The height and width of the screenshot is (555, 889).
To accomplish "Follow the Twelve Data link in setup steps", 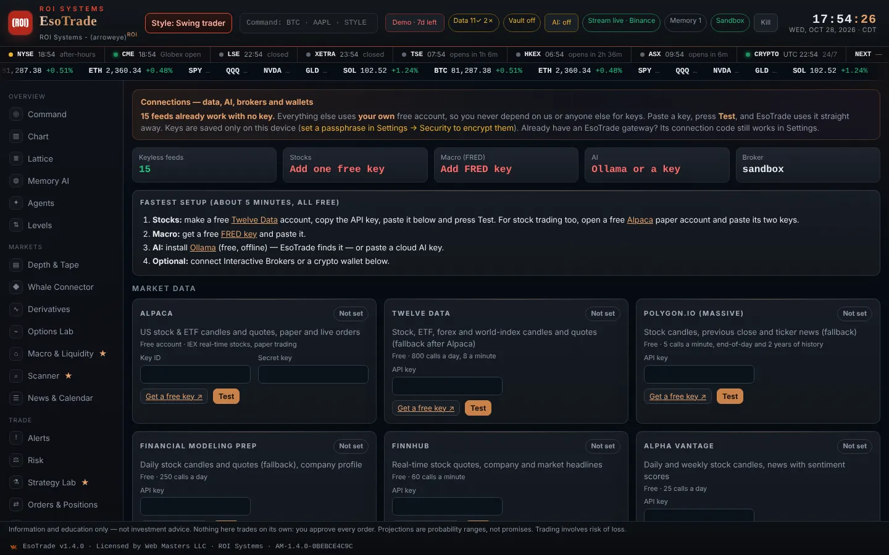I will (x=254, y=220).
